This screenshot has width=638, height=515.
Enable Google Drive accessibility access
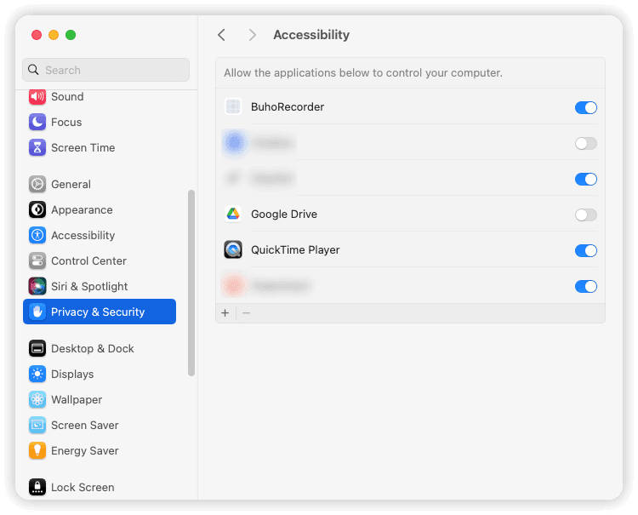[586, 215]
